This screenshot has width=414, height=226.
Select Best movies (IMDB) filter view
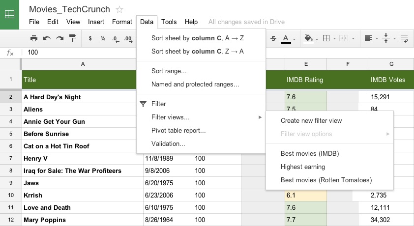309,154
